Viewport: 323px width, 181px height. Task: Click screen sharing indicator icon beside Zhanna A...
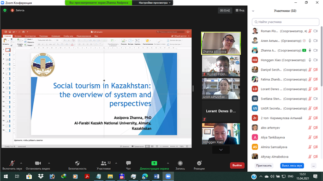pyautogui.click(x=304, y=50)
